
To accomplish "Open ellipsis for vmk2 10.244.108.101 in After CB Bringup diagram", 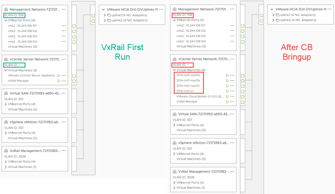I will (x=232, y=25).
